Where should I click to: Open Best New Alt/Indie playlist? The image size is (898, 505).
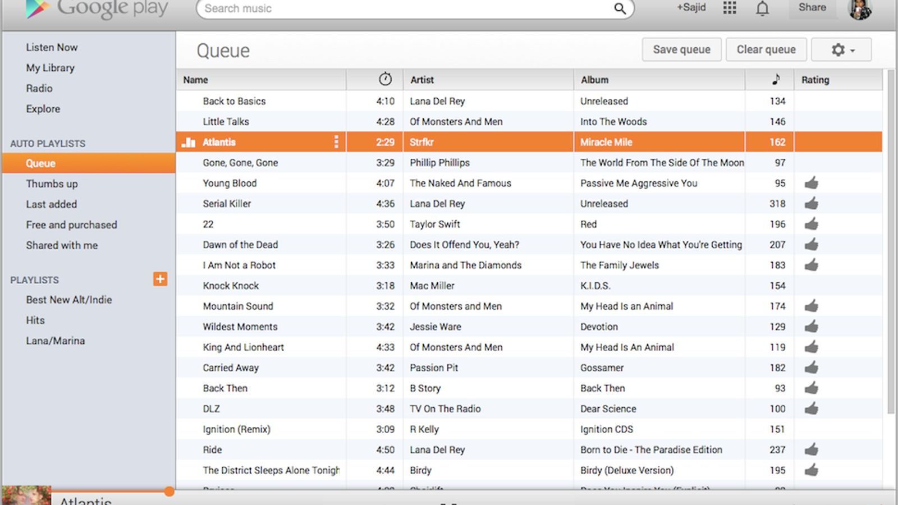coord(69,300)
